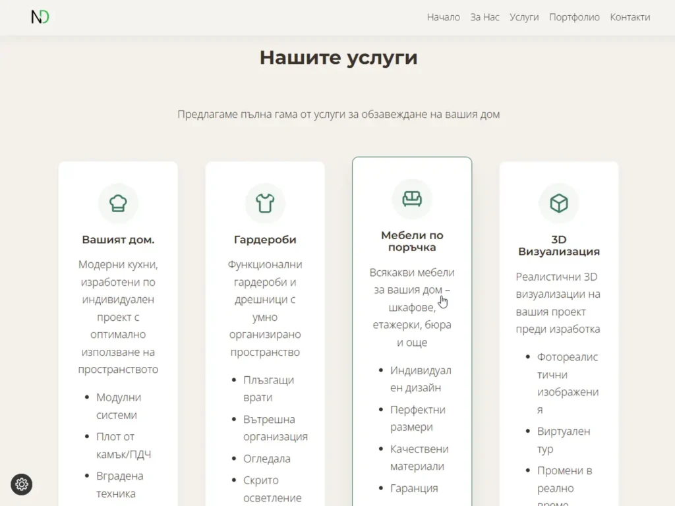Open the 3D Визуализация card title
The image size is (675, 506).
click(x=559, y=245)
